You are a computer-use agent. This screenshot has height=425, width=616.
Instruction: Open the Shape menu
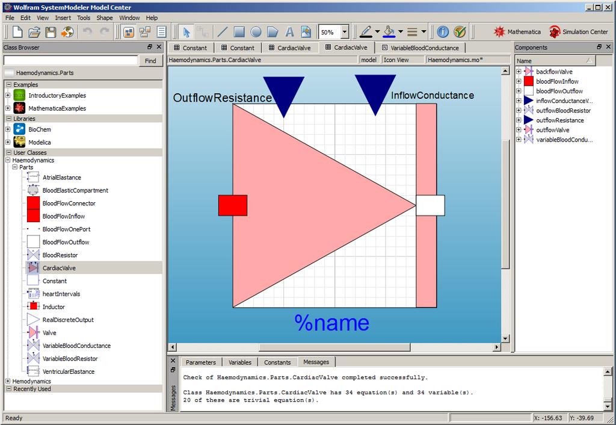point(105,17)
